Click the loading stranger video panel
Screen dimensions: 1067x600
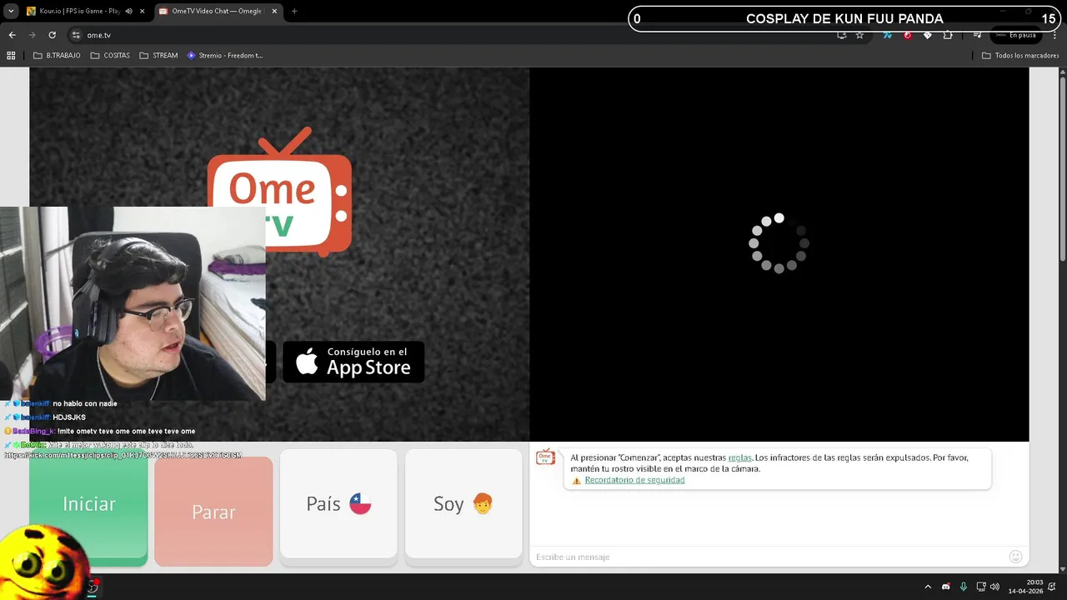(779, 254)
